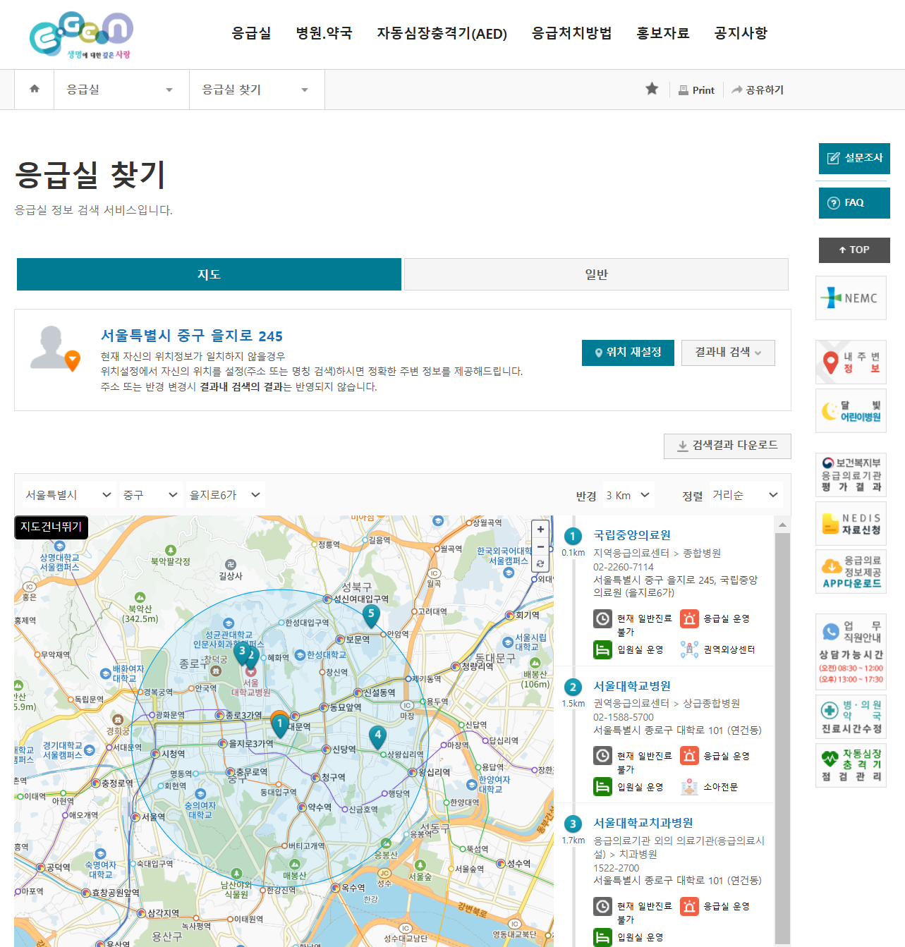Toggle the bookmark star

pyautogui.click(x=651, y=89)
